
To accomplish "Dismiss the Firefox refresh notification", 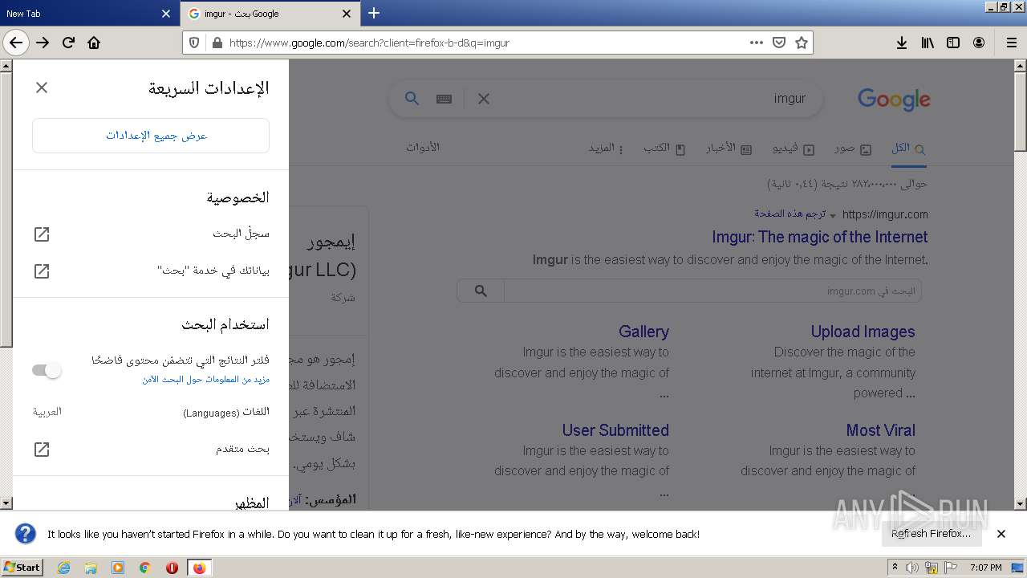I will point(1001,534).
